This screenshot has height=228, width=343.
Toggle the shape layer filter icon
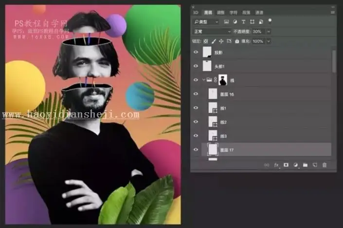click(252, 22)
